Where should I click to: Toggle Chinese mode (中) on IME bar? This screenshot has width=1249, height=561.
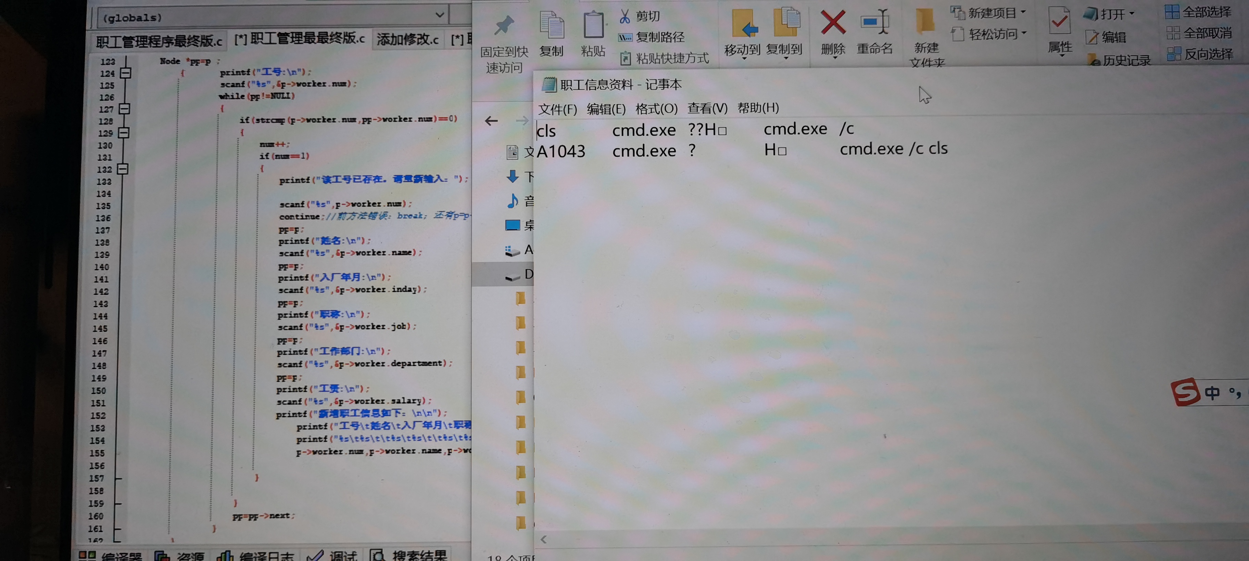point(1212,392)
